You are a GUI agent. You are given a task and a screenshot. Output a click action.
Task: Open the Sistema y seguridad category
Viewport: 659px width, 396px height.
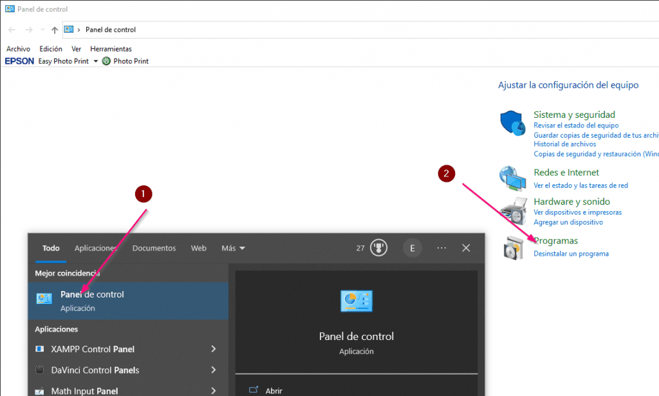pos(574,115)
